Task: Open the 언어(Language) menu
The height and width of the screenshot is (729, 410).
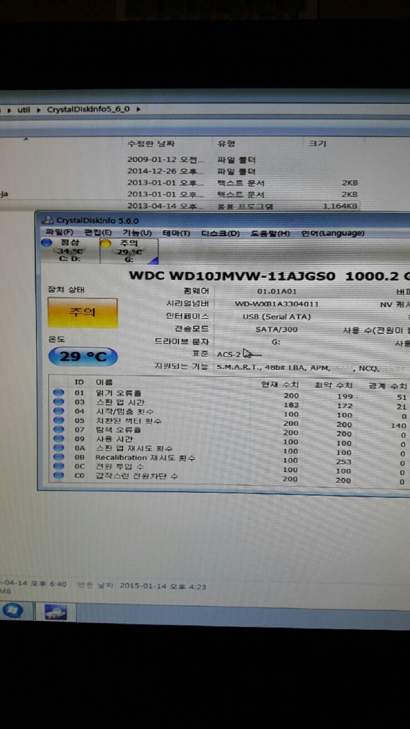Action: click(332, 233)
